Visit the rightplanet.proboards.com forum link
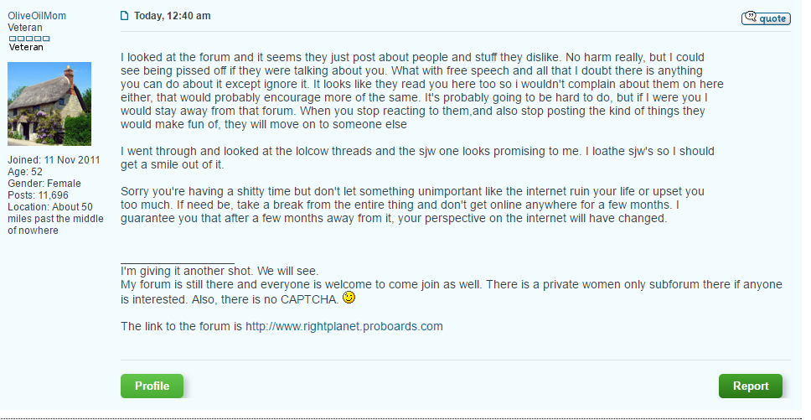Viewport: 811px width, 420px height. tap(344, 326)
